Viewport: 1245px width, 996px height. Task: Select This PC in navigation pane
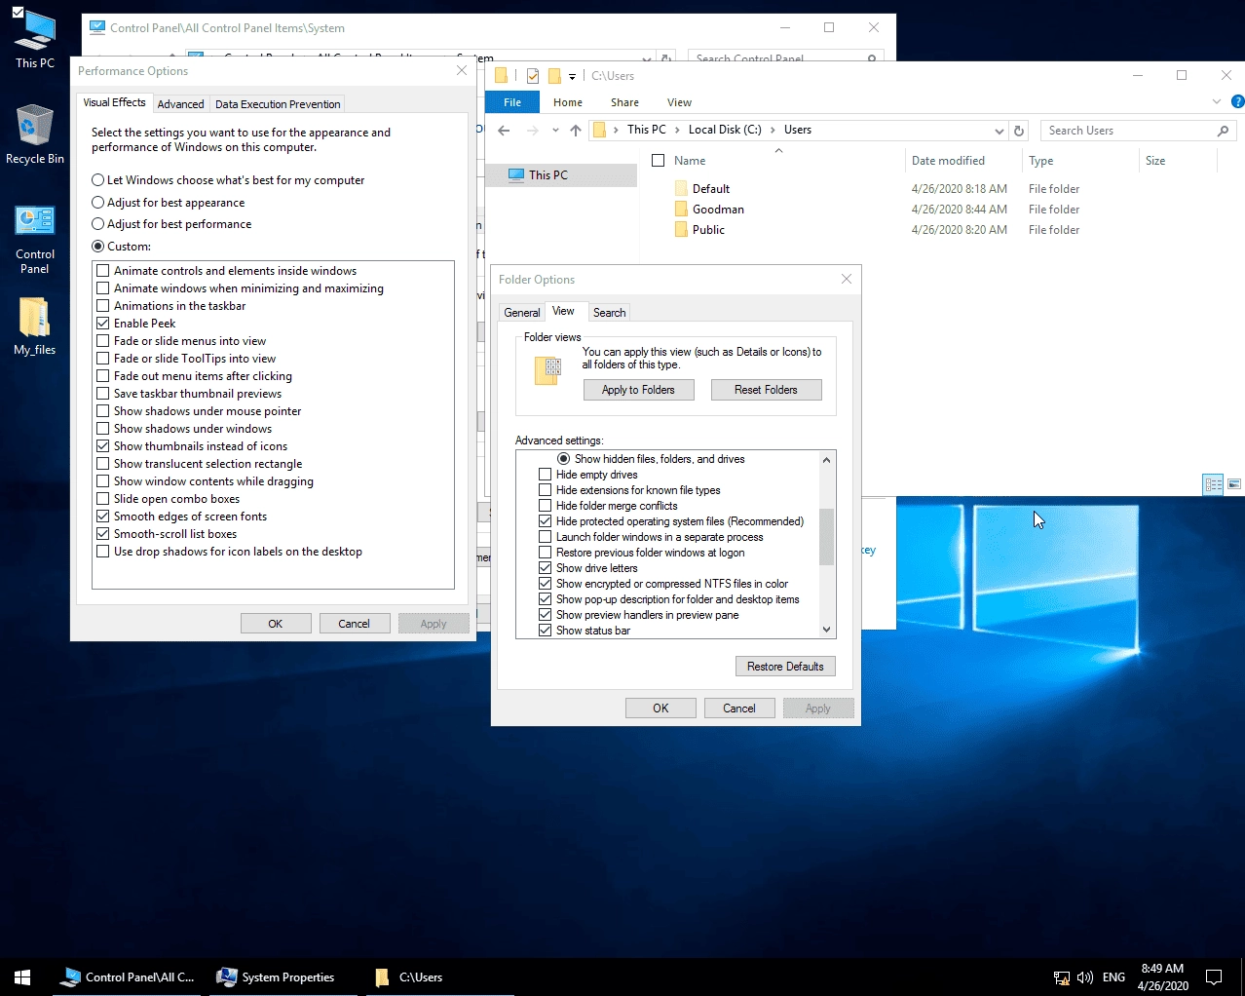[547, 175]
